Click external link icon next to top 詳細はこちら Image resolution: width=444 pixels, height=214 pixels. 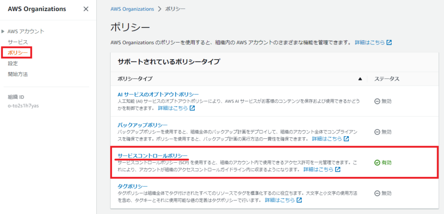(x=389, y=43)
